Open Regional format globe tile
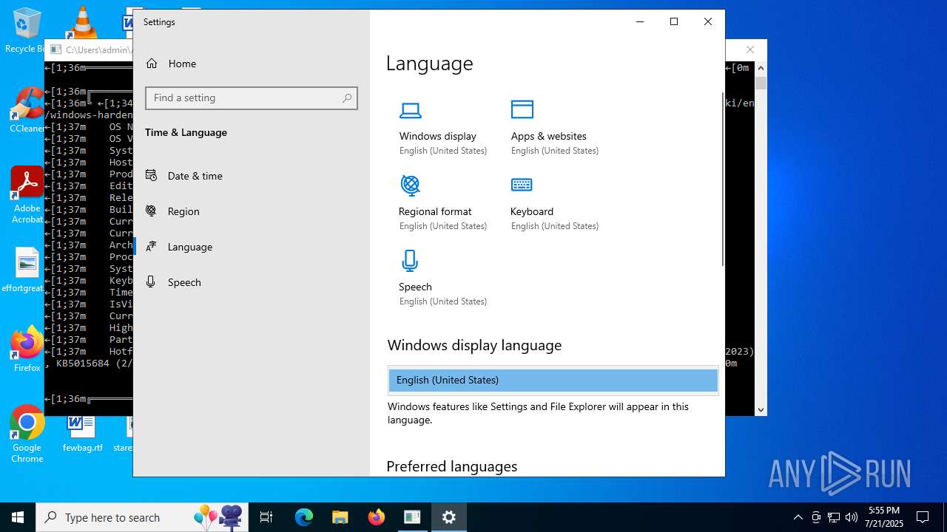The width and height of the screenshot is (947, 532). [x=443, y=204]
